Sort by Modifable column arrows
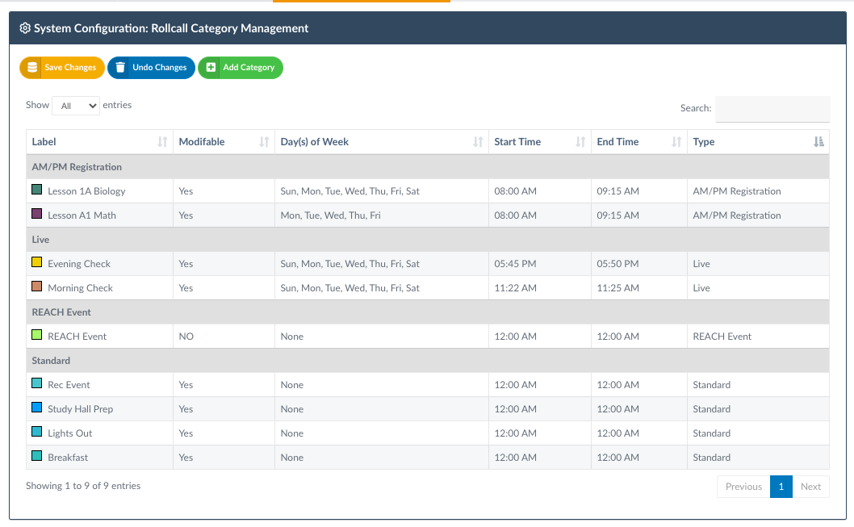This screenshot has height=527, width=854. click(x=264, y=142)
